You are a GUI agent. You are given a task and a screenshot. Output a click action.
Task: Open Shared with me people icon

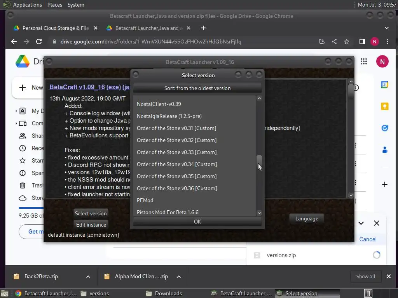[23, 136]
